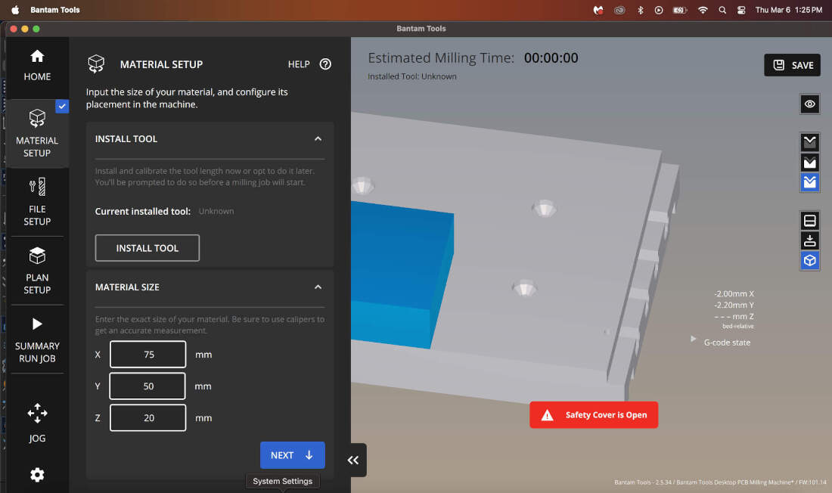Click the Creative Cloud menu bar icon

click(x=619, y=10)
